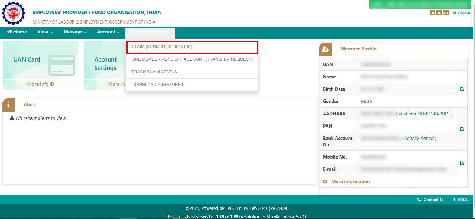Click More Info under UAN Card
Viewport: 475px width, 219px height.
pyautogui.click(x=40, y=84)
